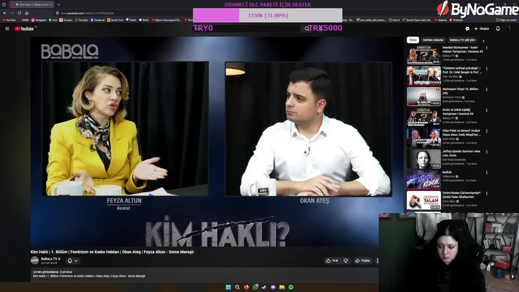The image size is (519, 292).
Task: Open the Instagram bookmark
Action: coord(39,20)
